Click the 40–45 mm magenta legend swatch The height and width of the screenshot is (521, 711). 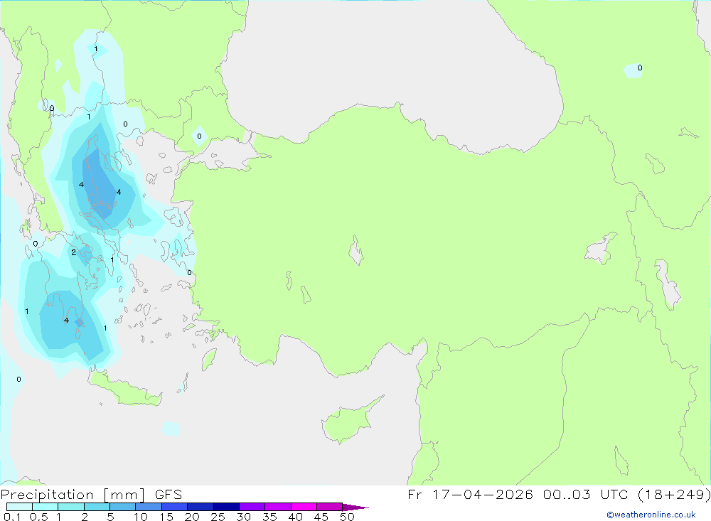[x=304, y=507]
